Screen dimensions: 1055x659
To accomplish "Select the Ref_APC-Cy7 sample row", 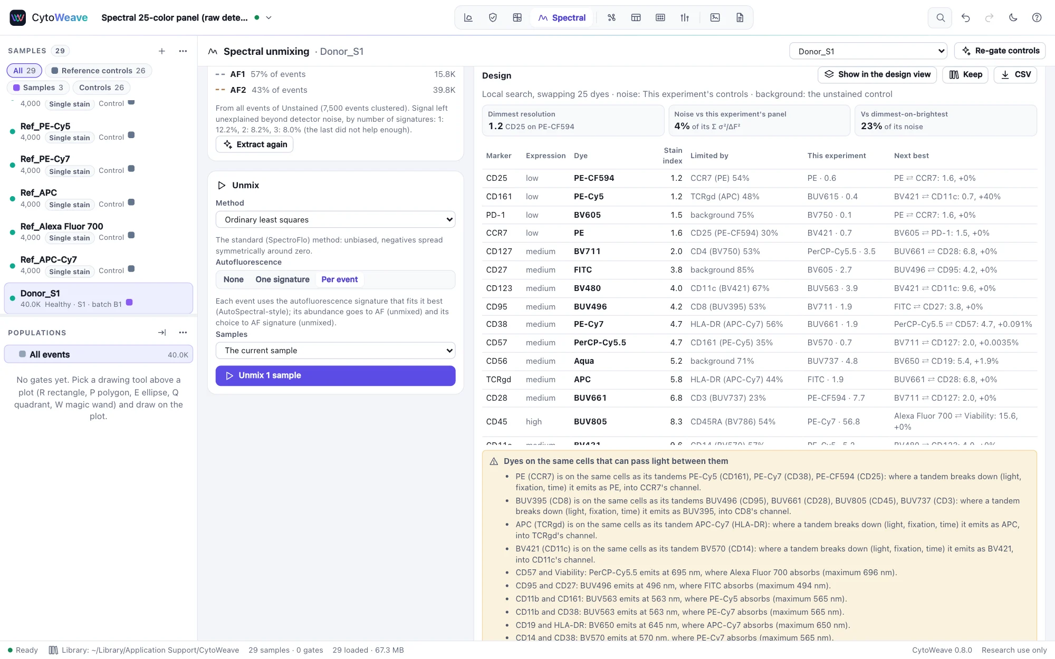I will (99, 265).
